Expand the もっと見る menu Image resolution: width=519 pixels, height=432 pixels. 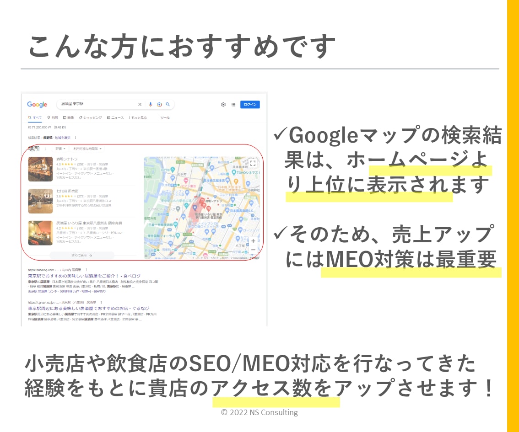(138, 117)
